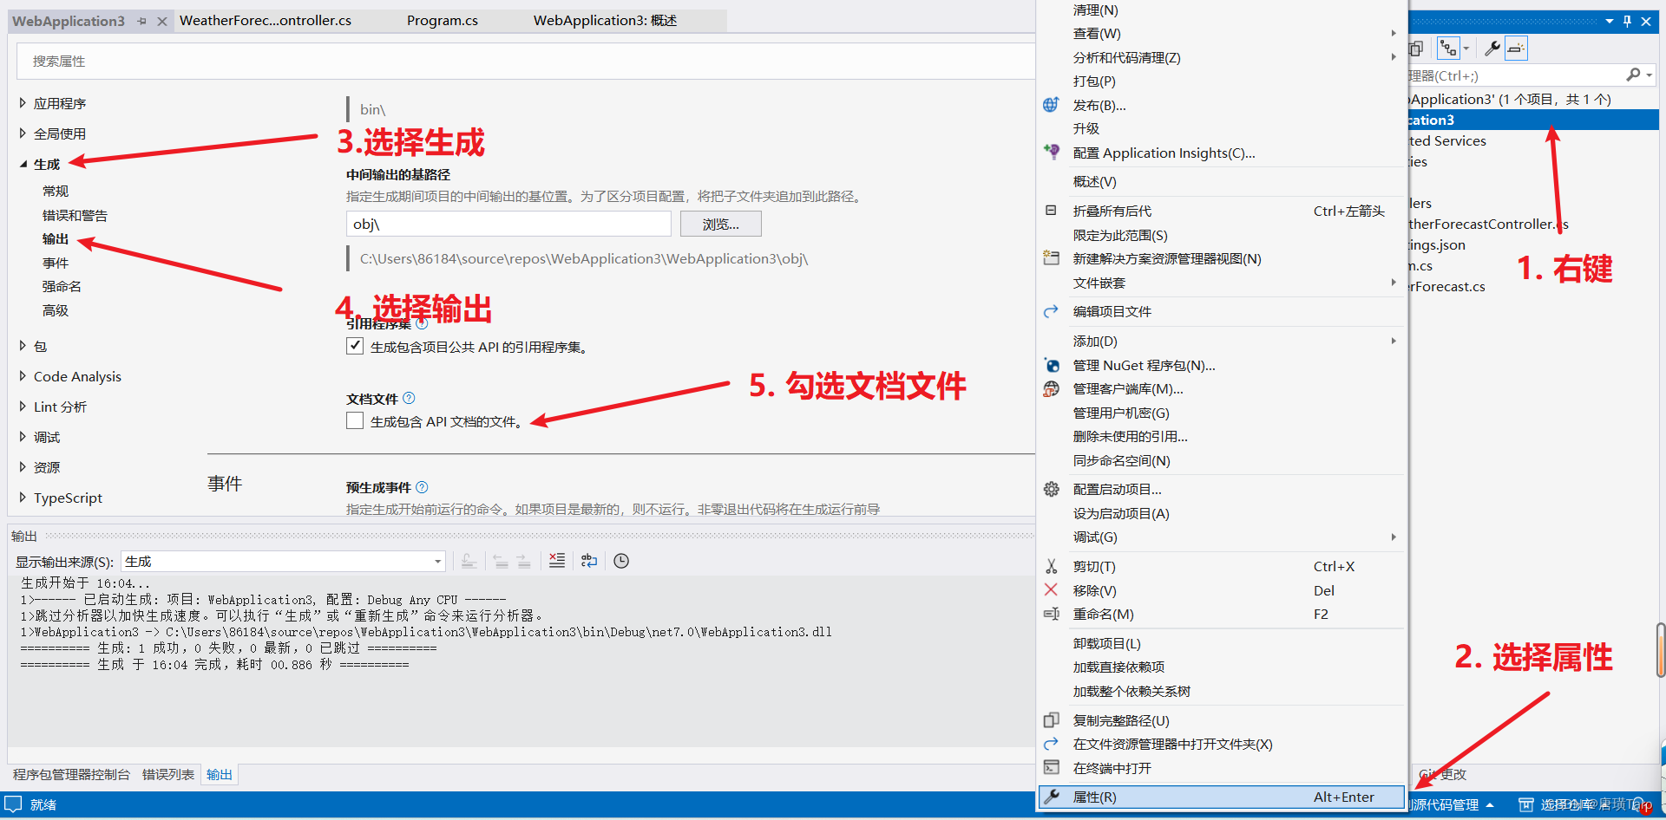Click the scissors cut icon
Image resolution: width=1666 pixels, height=820 pixels.
point(1051,566)
